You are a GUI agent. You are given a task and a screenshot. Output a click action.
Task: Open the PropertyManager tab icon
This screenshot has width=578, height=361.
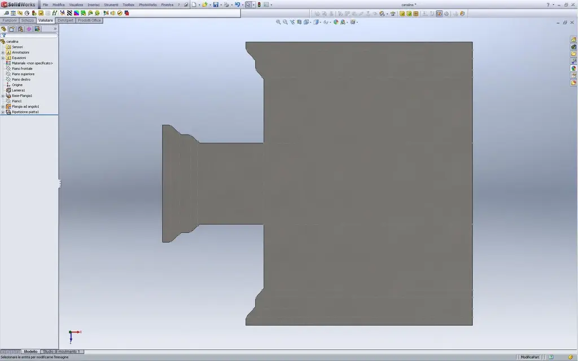point(12,29)
